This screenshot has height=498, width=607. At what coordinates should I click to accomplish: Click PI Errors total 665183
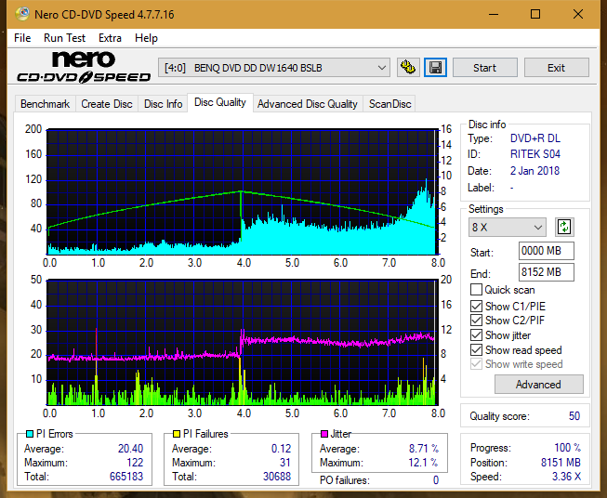click(126, 476)
